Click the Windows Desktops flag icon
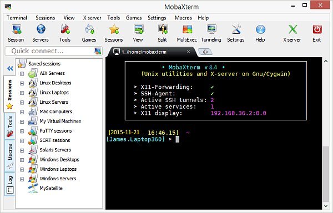 (33, 160)
